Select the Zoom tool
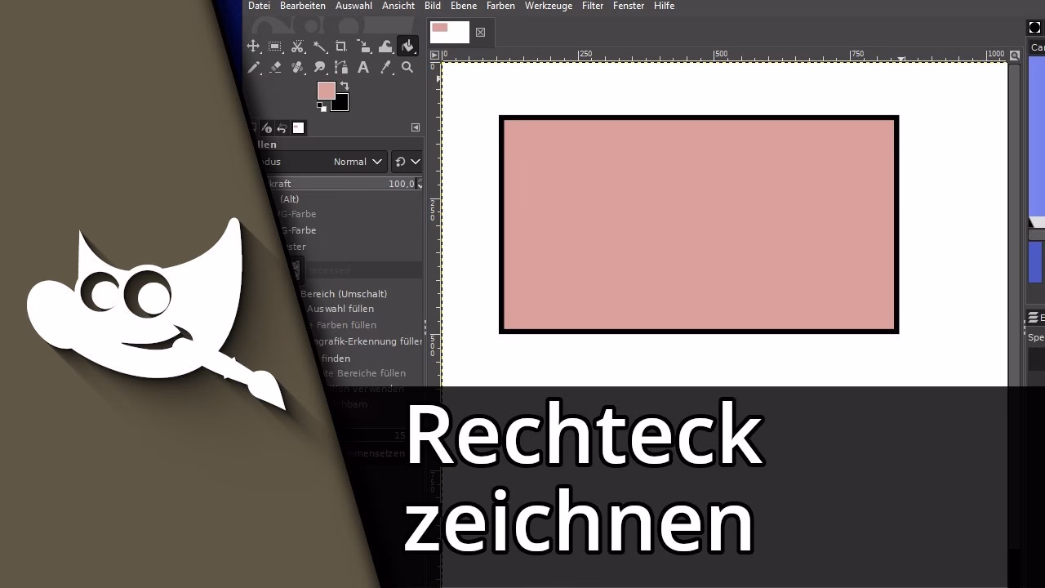Screen dimensions: 1045x588 tap(407, 67)
